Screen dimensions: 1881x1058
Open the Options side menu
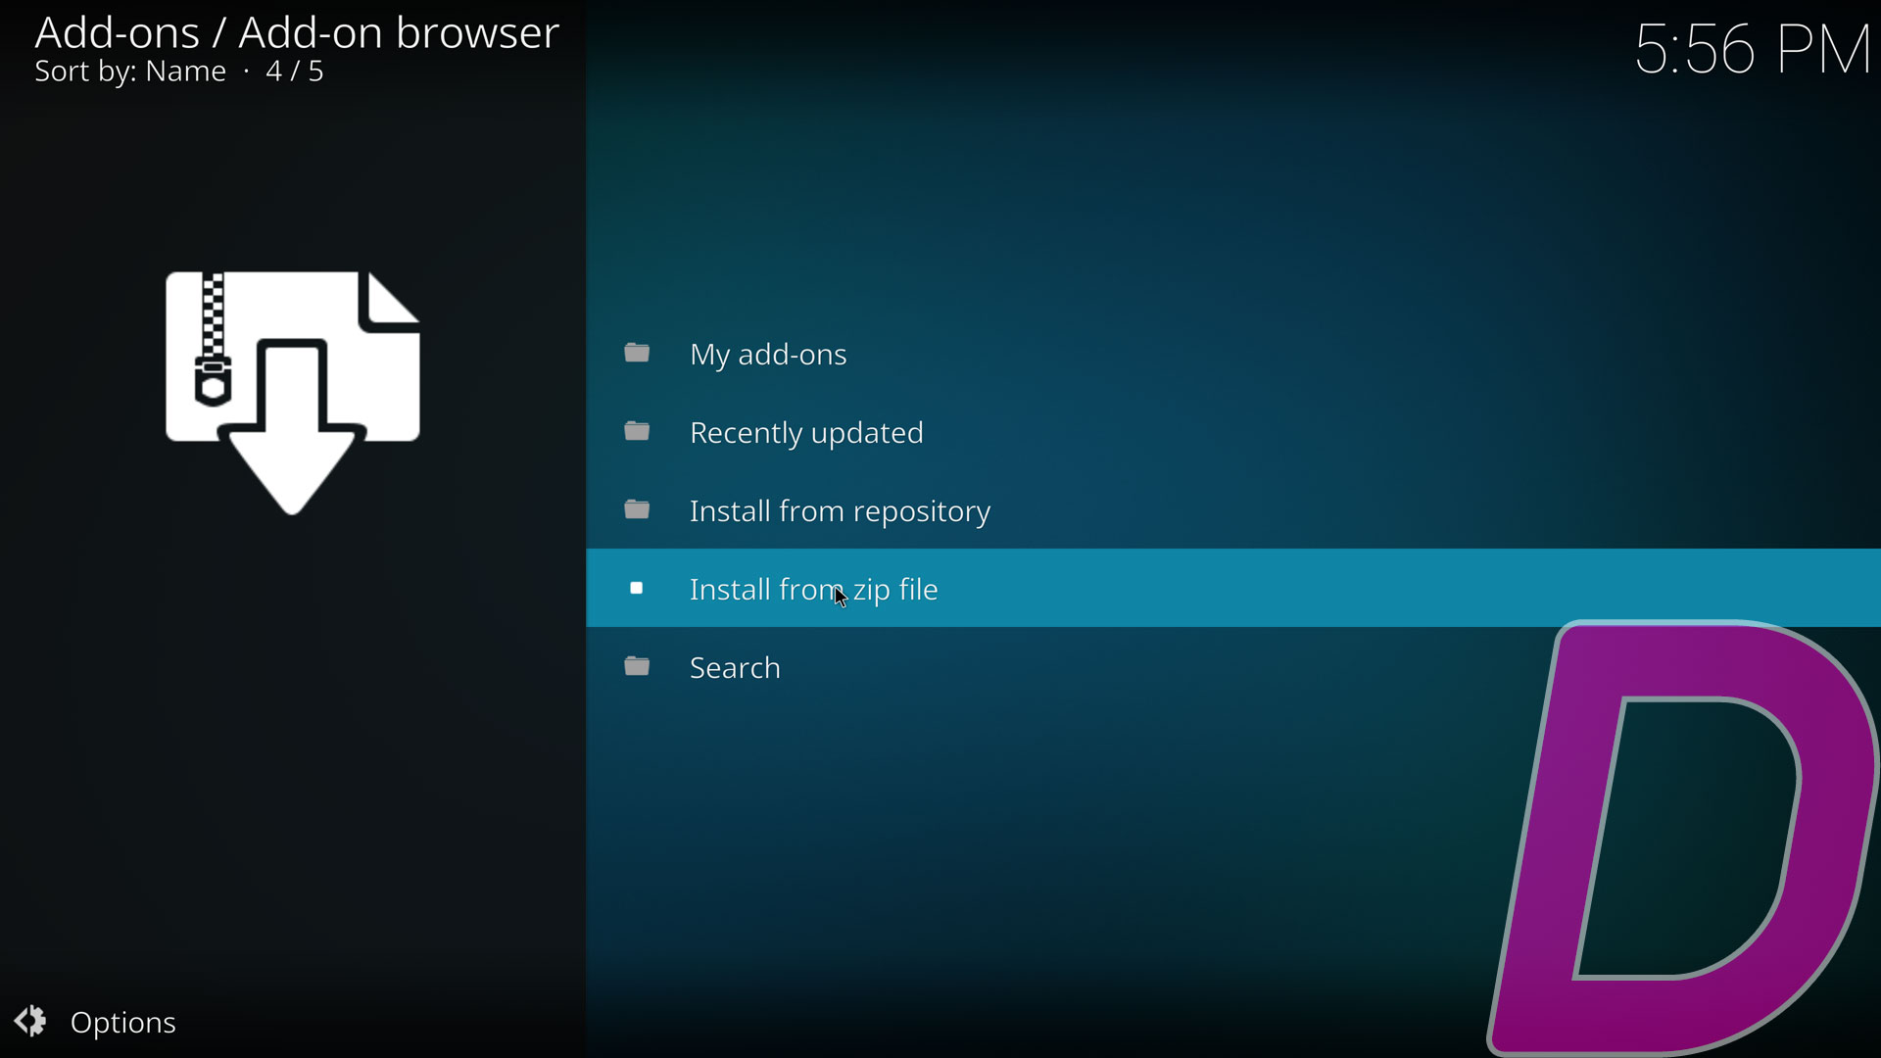(x=96, y=1022)
